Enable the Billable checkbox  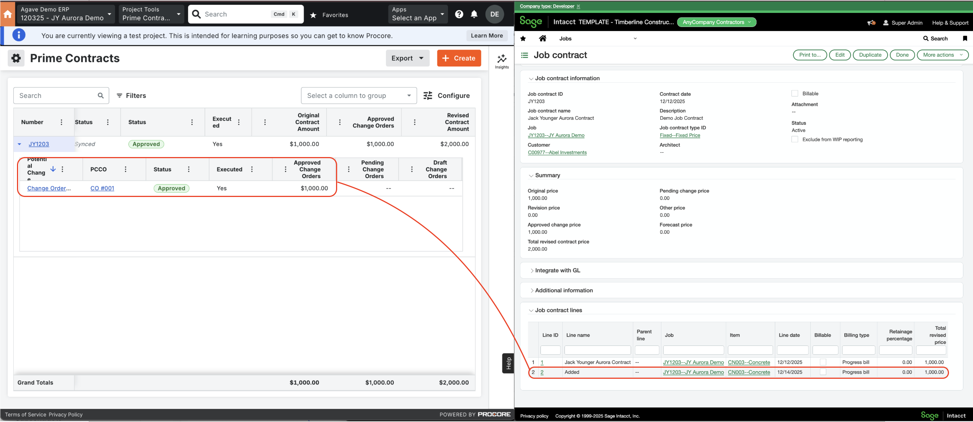point(795,93)
